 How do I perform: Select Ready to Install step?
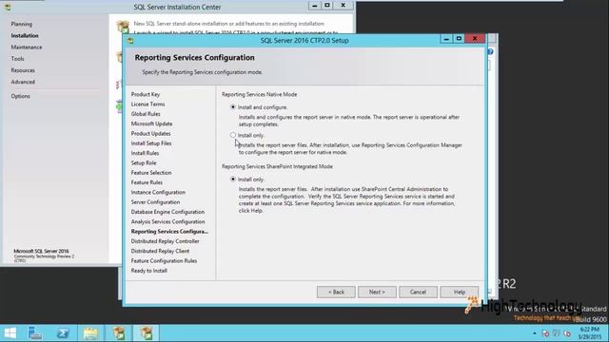tap(148, 271)
